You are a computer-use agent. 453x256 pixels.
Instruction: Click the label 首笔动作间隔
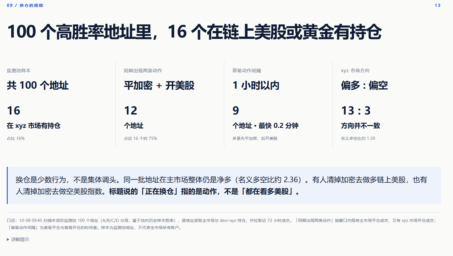[247, 70]
